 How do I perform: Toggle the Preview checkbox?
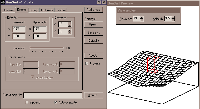87,64
